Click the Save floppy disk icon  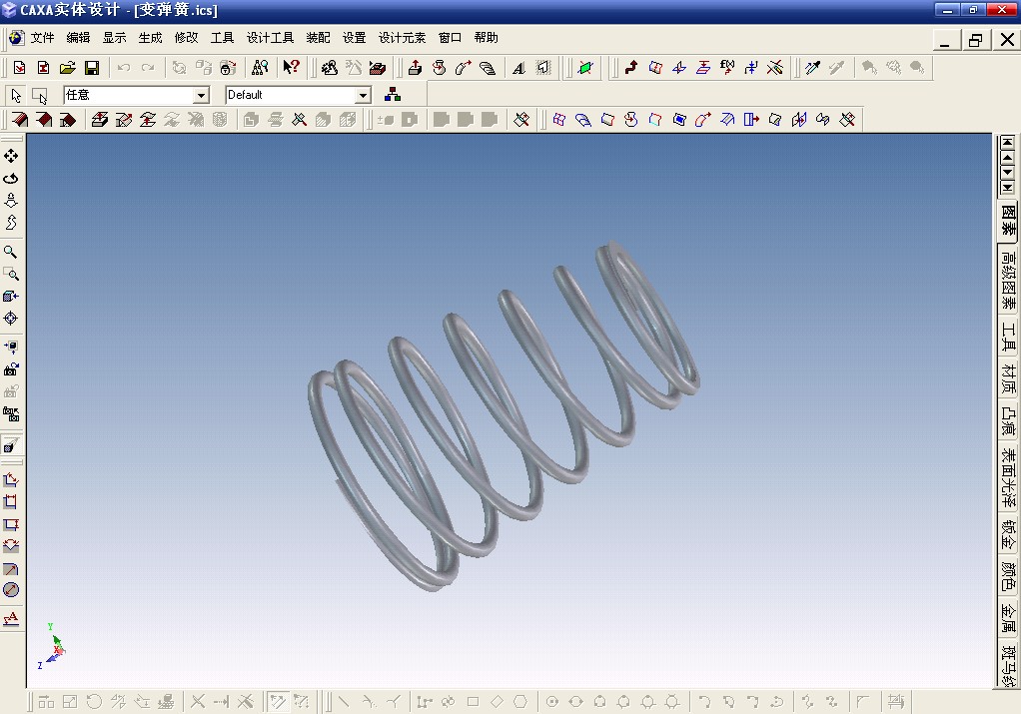92,68
